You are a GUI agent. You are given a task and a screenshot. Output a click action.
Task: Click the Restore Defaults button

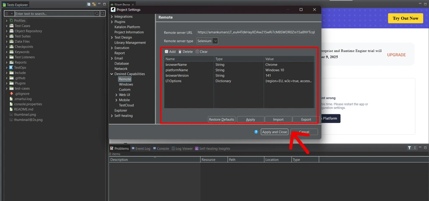[x=222, y=119]
